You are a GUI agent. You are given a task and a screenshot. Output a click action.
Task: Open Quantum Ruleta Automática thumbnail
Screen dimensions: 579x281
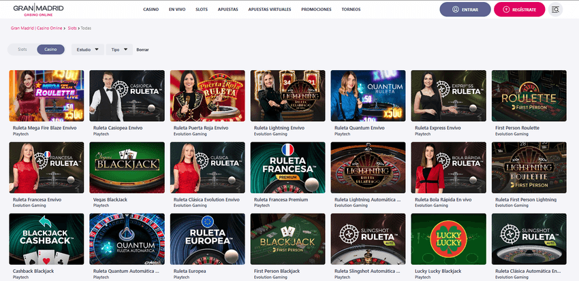click(127, 239)
